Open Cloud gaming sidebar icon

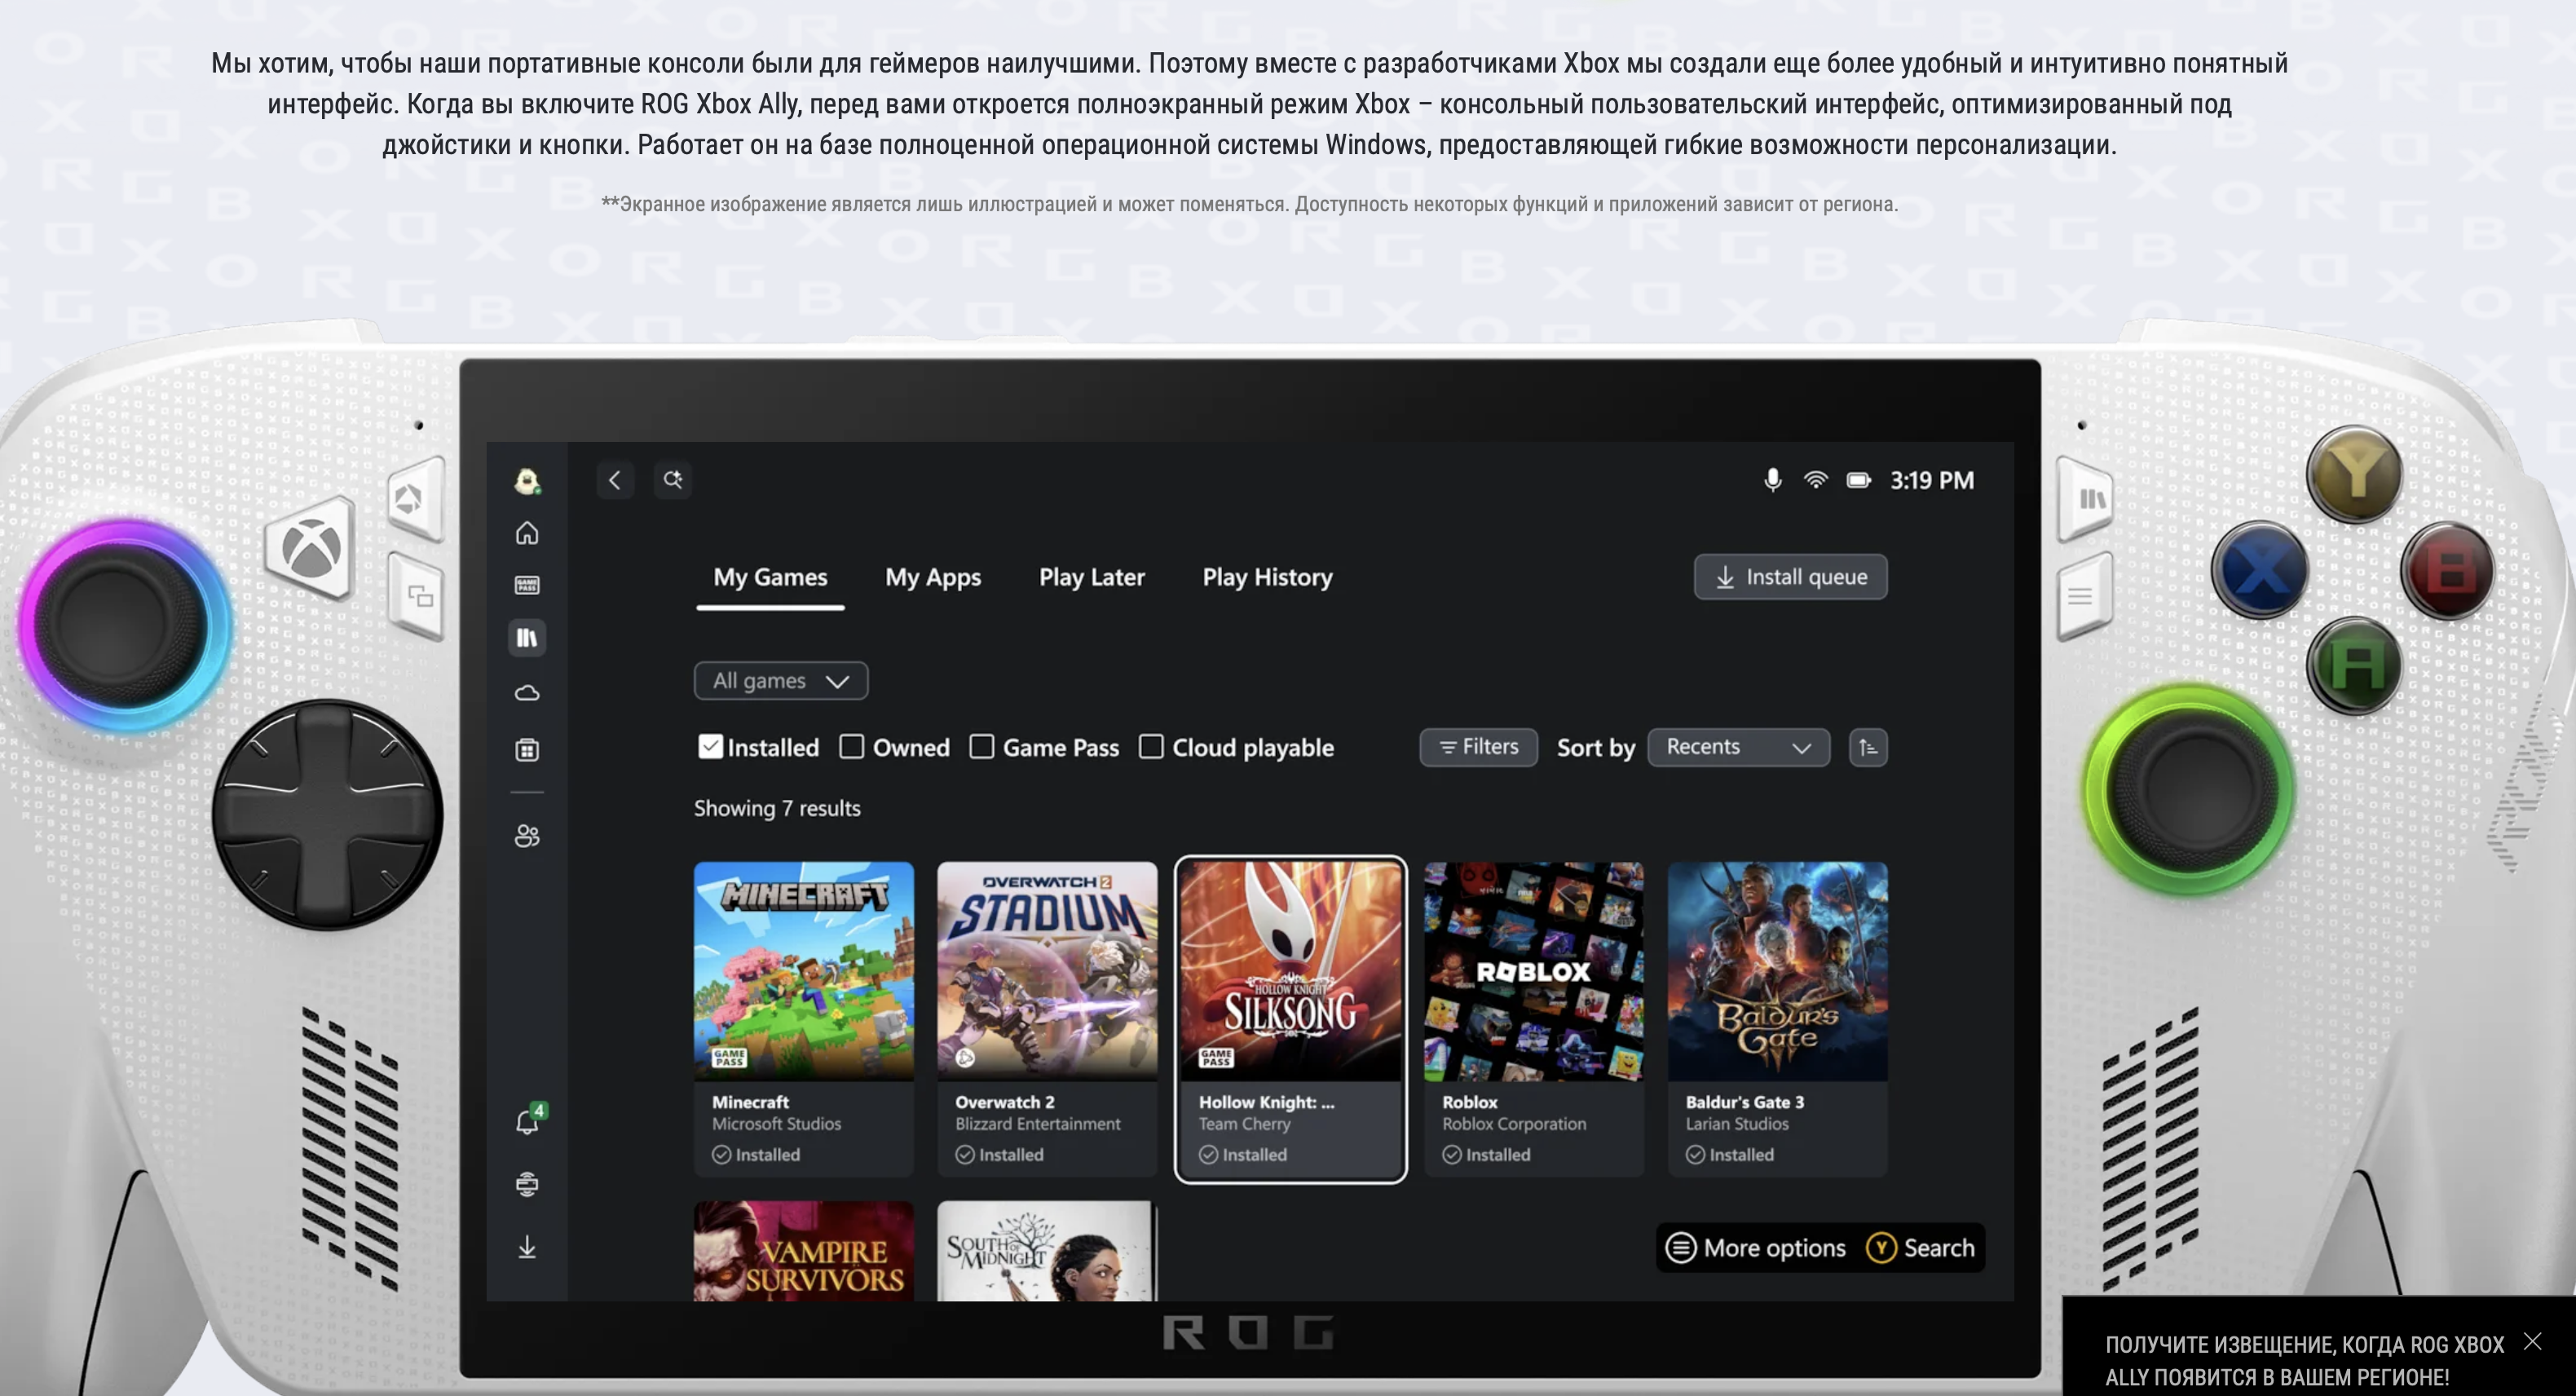click(527, 692)
